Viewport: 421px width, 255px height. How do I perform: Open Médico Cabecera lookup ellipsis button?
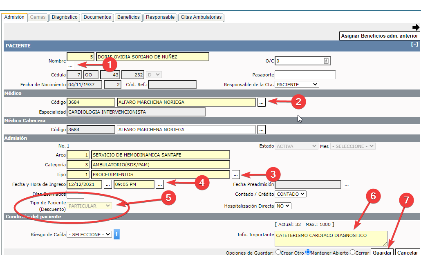[x=262, y=130]
